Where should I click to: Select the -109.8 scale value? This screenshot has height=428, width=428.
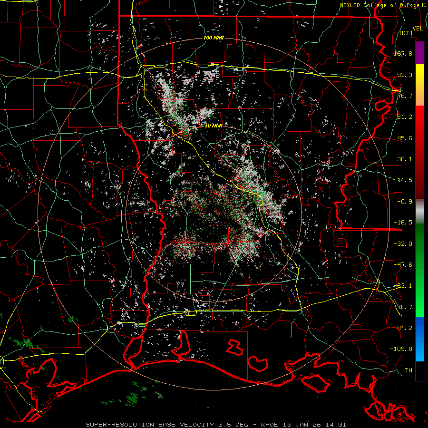(x=401, y=349)
